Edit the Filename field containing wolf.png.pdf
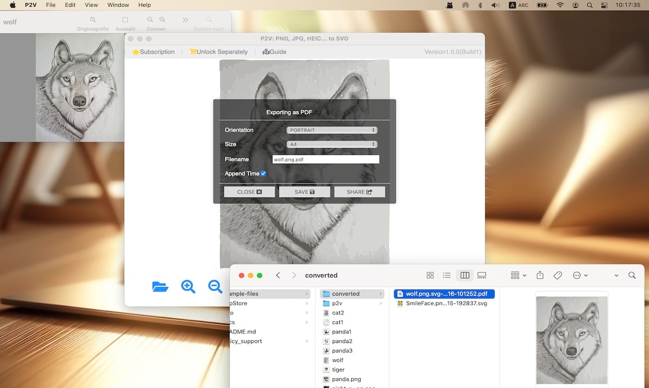649x388 pixels. [326, 159]
